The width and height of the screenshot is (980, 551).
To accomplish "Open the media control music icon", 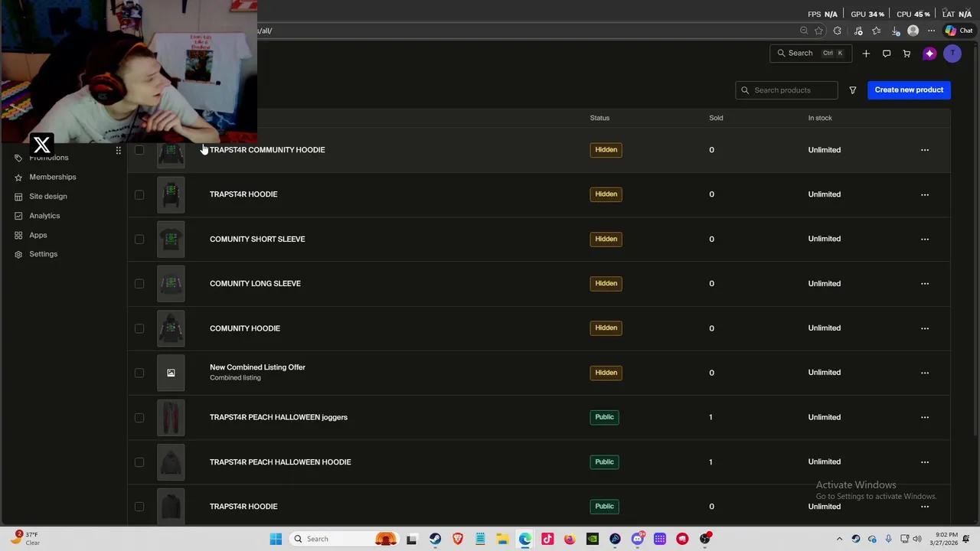I will (x=858, y=31).
